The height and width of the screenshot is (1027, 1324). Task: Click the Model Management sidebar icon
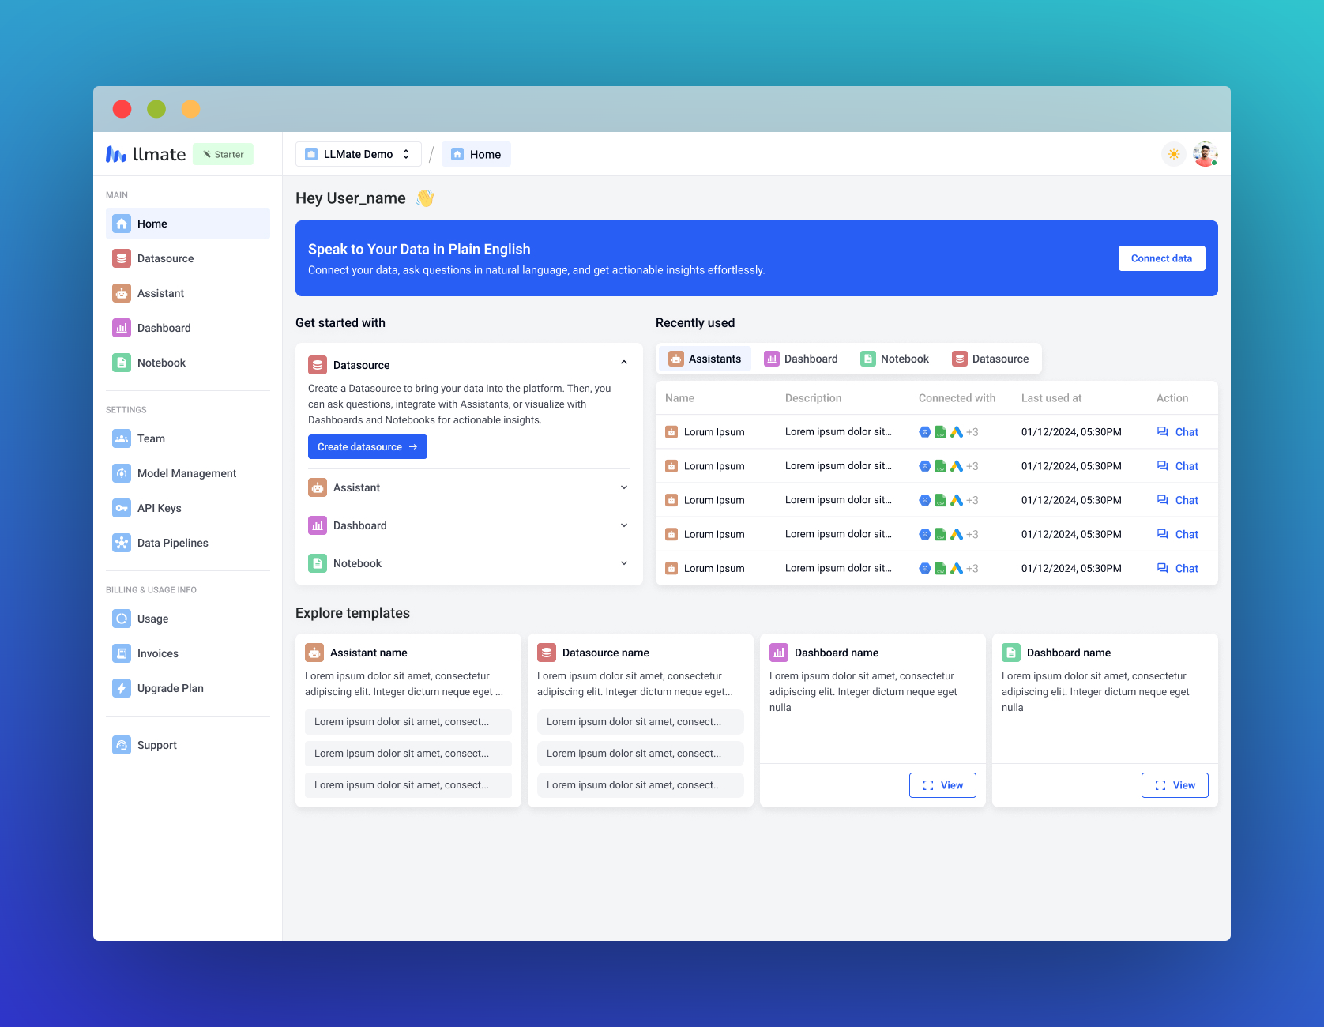(x=121, y=473)
